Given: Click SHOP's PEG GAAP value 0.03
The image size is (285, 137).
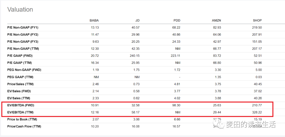Looking at the screenshot, I should point(259,77).
